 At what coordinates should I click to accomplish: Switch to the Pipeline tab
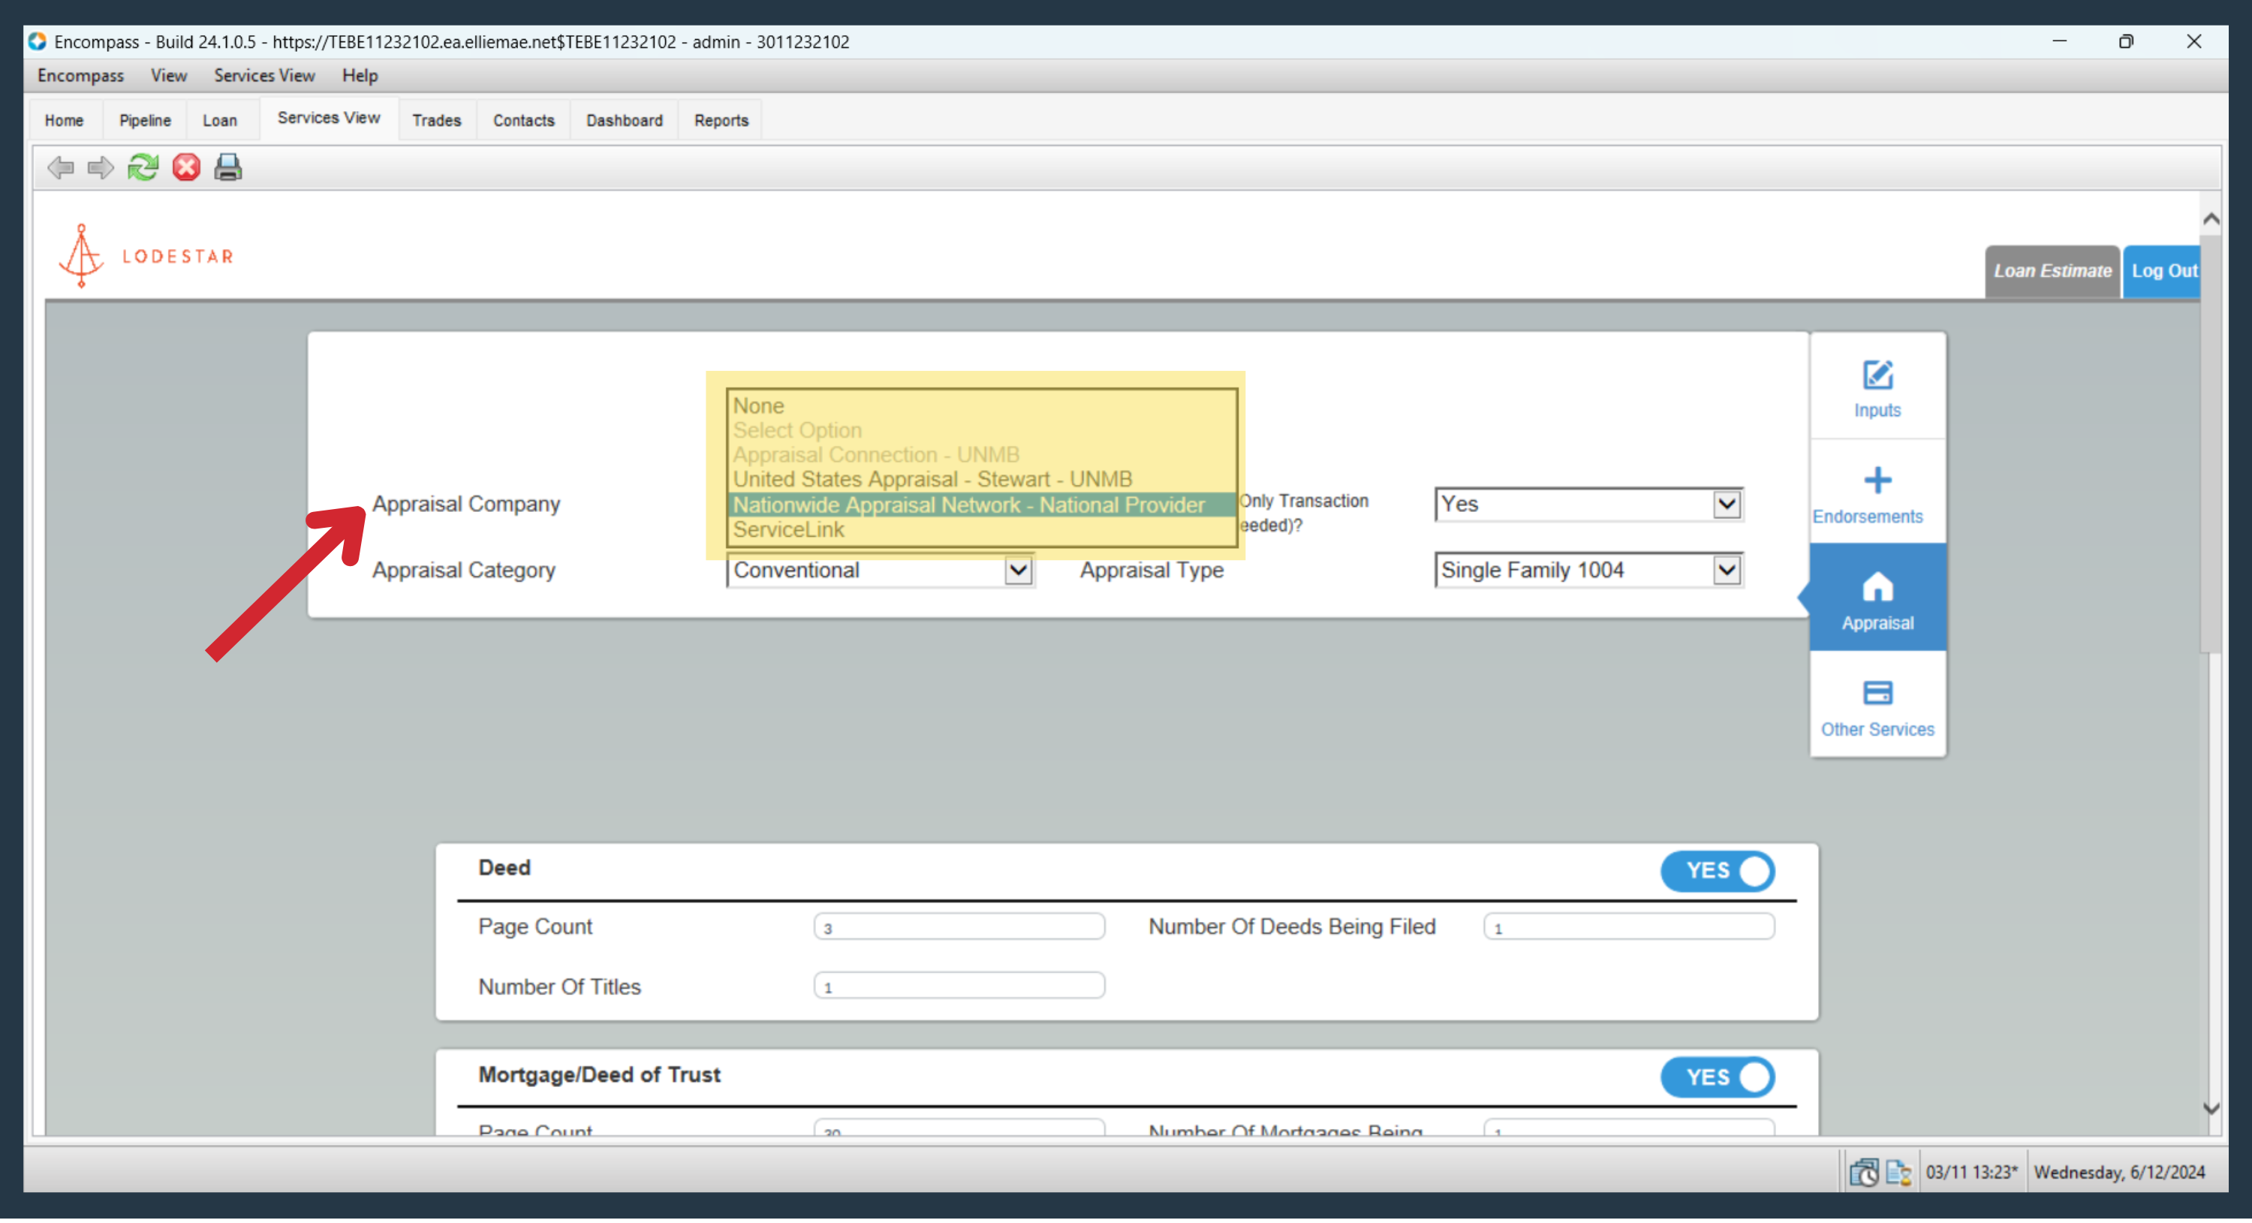tap(145, 121)
